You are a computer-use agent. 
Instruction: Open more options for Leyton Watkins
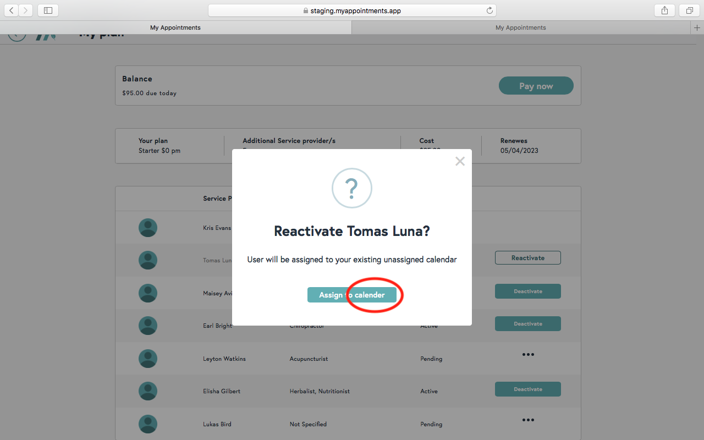tap(527, 355)
